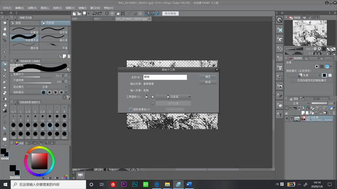Select the 用户设置 radio button
337x189 pixels.
[153, 104]
